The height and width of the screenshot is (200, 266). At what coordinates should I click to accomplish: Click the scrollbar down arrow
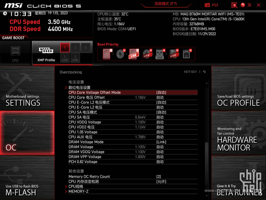coord(207,196)
